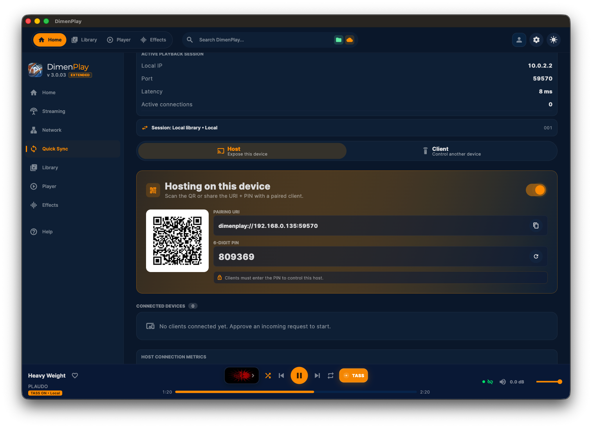Click the lock icon by PIN notice

tap(220, 278)
